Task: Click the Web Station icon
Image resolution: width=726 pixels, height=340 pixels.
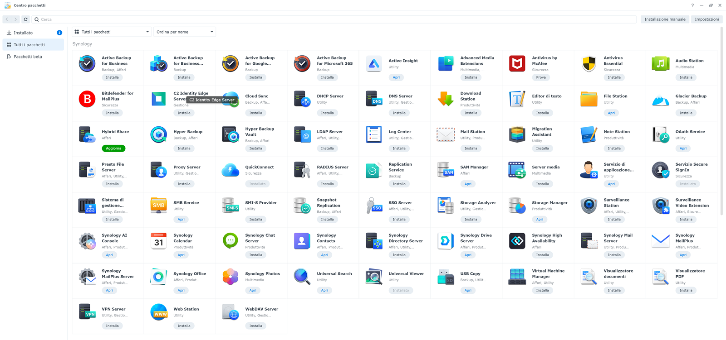Action: (x=159, y=312)
